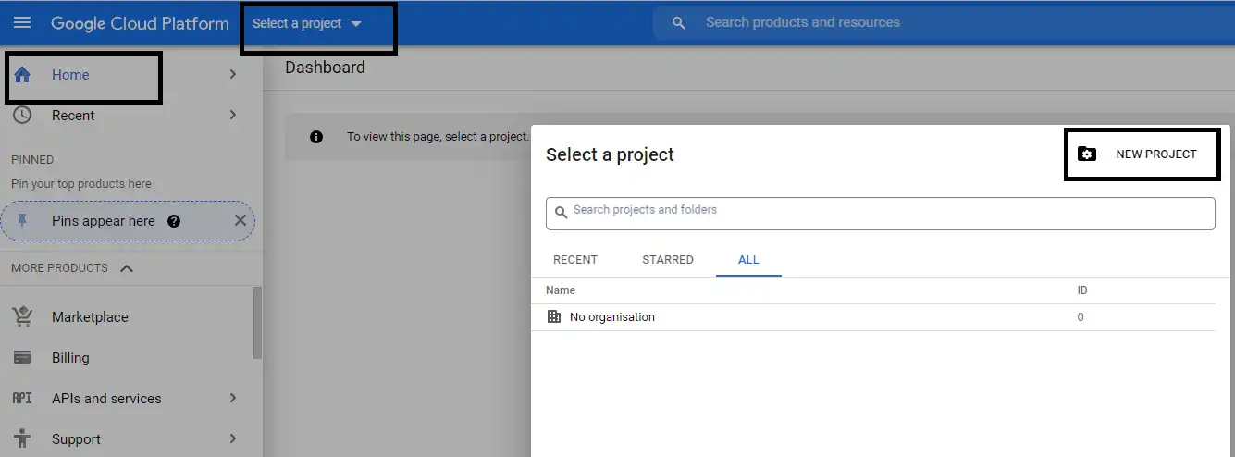The height and width of the screenshot is (457, 1235).
Task: Switch to the RECENT tab
Action: click(575, 260)
